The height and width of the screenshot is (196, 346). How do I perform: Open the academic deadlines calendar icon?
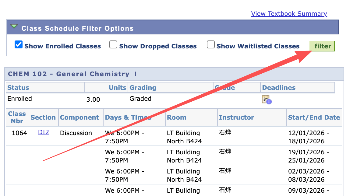coord(266,100)
